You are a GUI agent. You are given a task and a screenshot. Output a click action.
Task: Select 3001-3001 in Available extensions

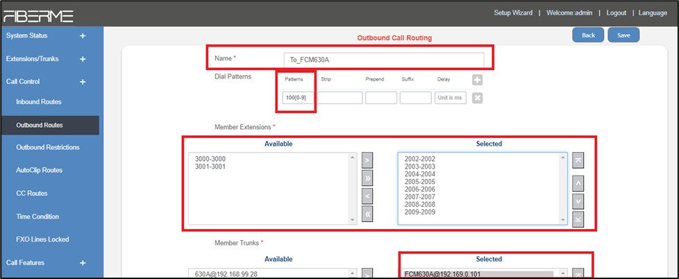point(210,167)
